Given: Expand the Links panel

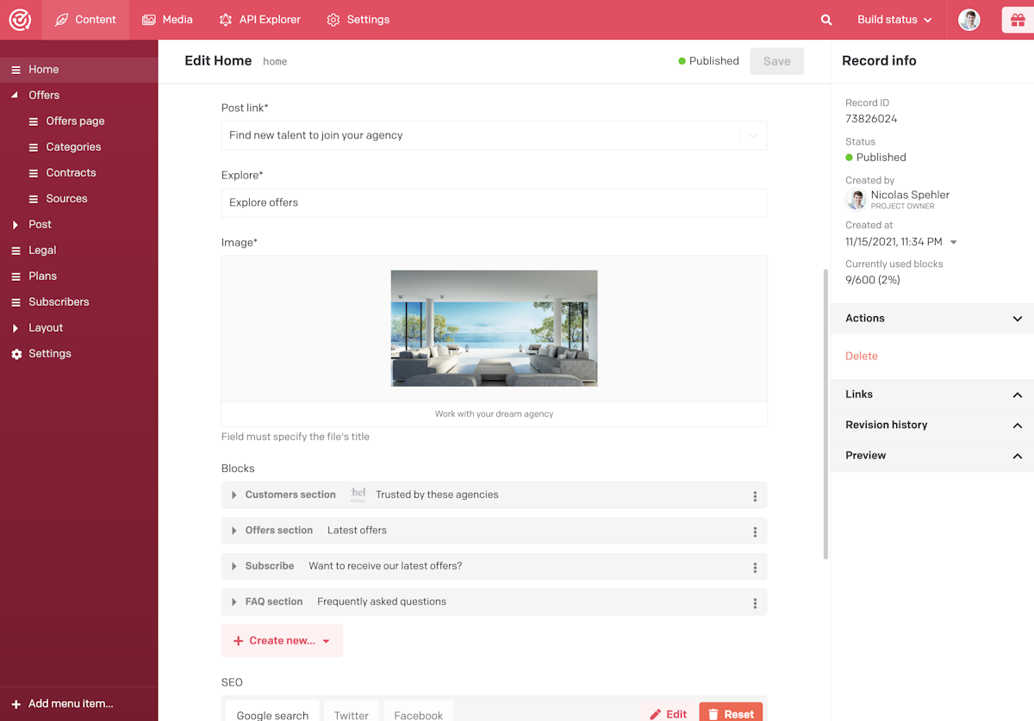Looking at the screenshot, I should tap(932, 395).
